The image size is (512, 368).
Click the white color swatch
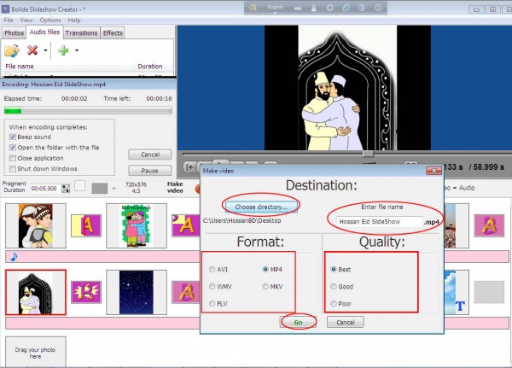coord(80,186)
